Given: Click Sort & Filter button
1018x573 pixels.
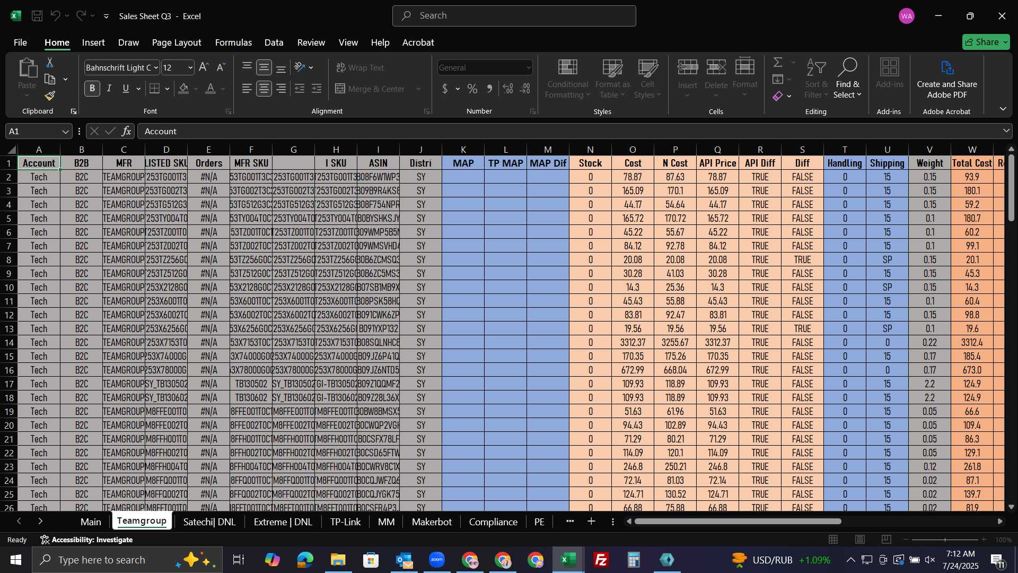Looking at the screenshot, I should [816, 79].
